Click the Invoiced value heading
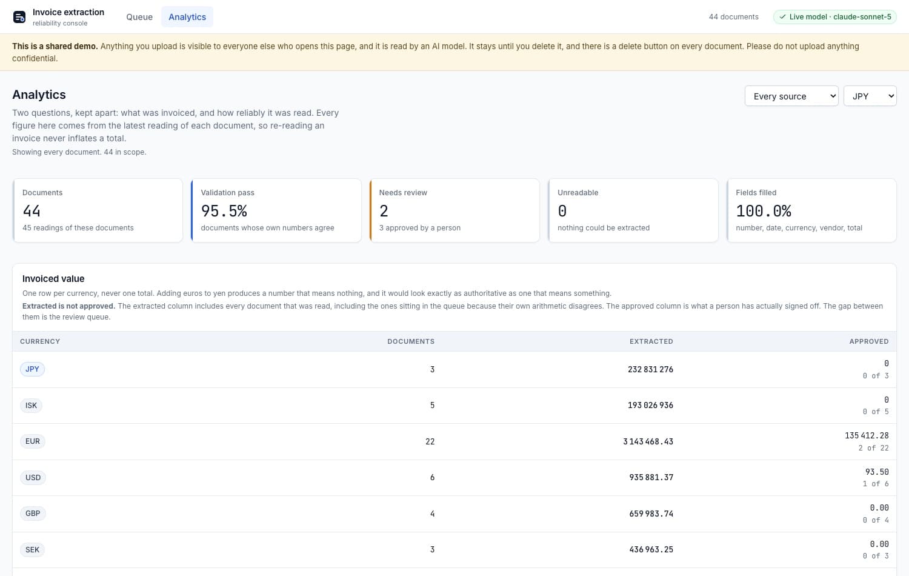This screenshot has height=576, width=909. pos(53,279)
